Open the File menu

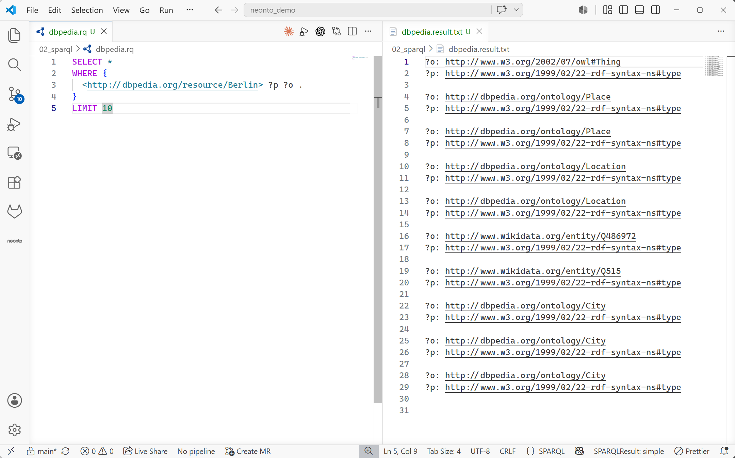pyautogui.click(x=32, y=10)
